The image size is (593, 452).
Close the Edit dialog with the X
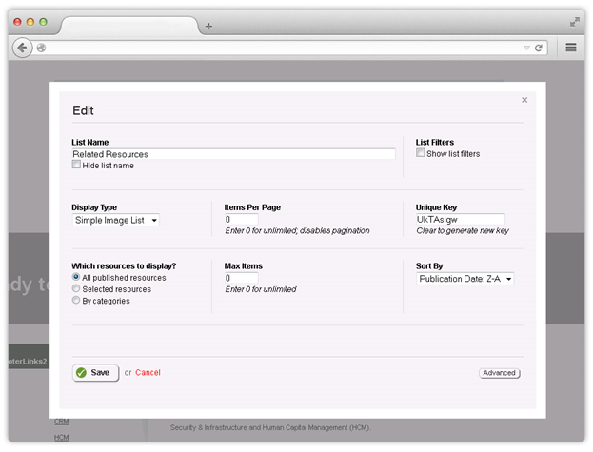(x=524, y=100)
